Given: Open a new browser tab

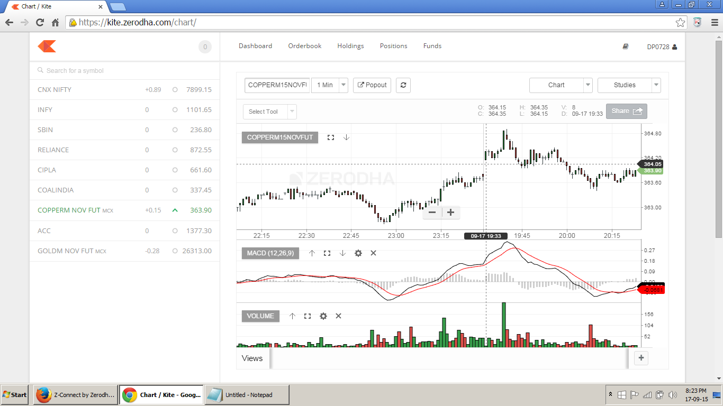Looking at the screenshot, I should click(118, 7).
